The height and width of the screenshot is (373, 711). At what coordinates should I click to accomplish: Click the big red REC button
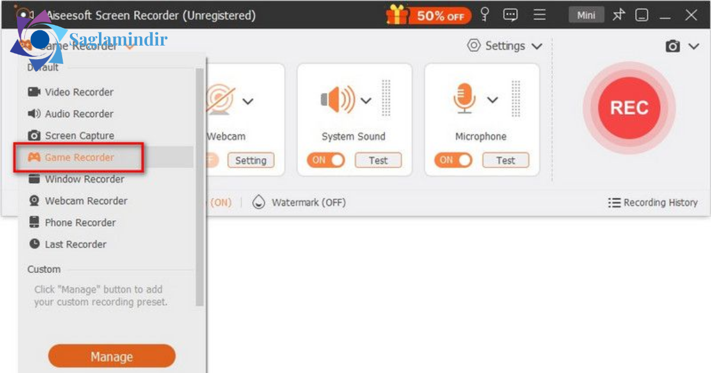coord(629,108)
